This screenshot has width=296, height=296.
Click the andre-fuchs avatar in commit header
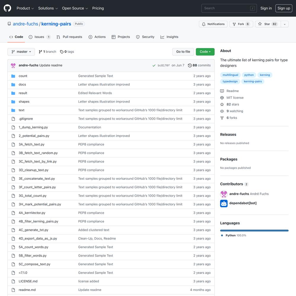13,65
